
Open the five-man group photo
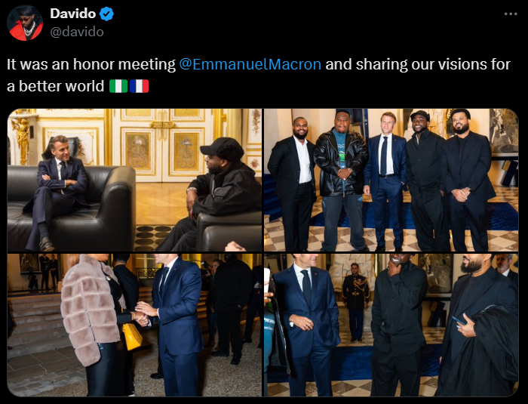(x=391, y=180)
